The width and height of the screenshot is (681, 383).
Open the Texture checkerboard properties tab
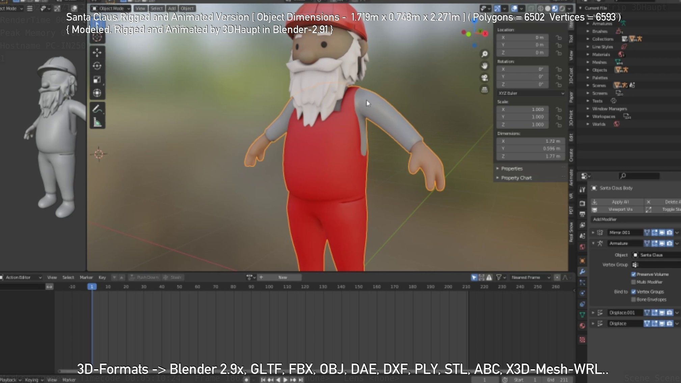pos(582,340)
